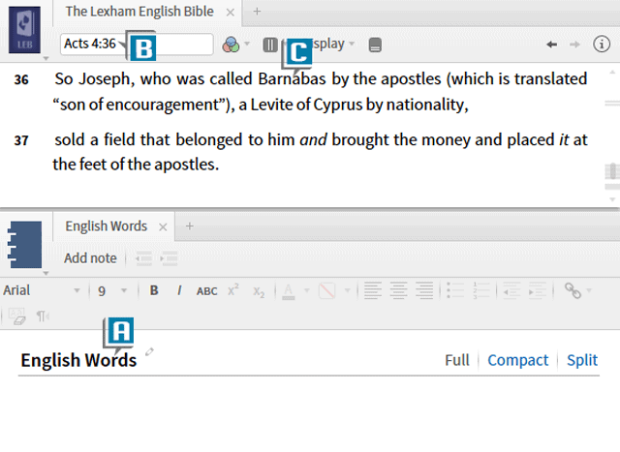Click the reading view icon beside Display

coord(375,45)
